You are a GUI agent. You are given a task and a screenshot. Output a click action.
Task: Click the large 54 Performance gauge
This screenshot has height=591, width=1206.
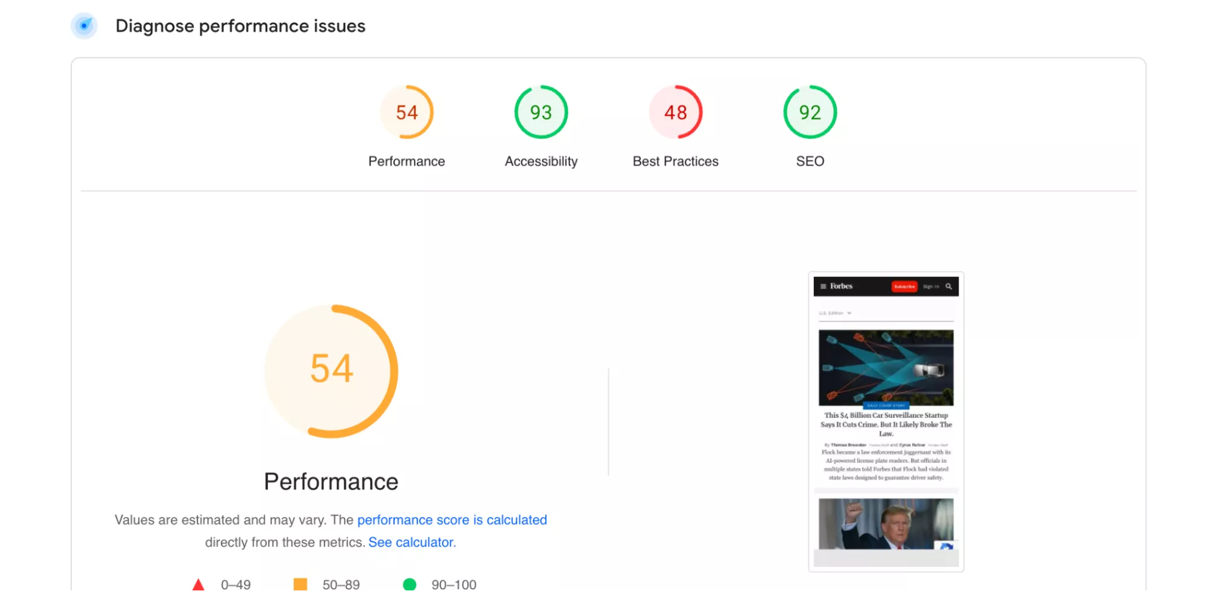[331, 371]
